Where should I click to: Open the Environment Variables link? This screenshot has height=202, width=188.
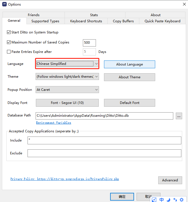pyautogui.click(x=53, y=123)
